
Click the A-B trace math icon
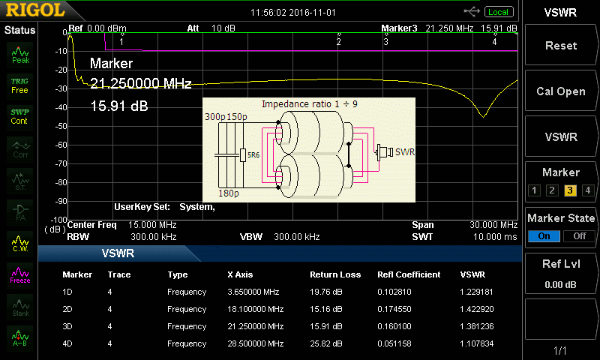pyautogui.click(x=20, y=338)
